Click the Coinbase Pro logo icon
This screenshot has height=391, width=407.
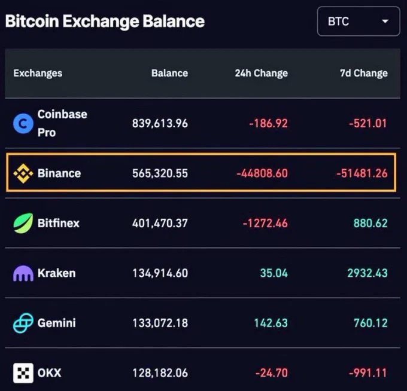(x=23, y=123)
